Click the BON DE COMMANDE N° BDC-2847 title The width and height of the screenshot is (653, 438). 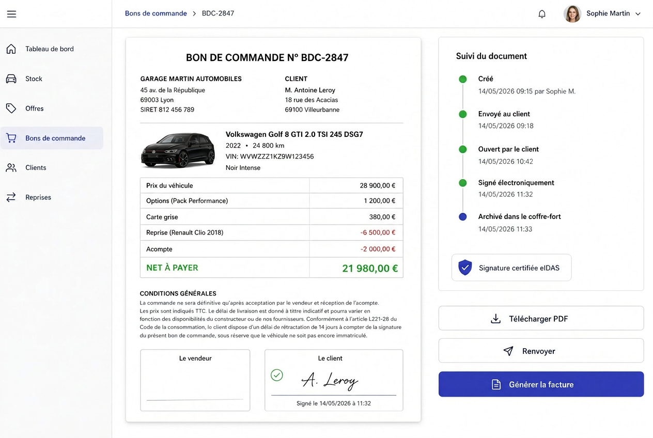point(267,57)
